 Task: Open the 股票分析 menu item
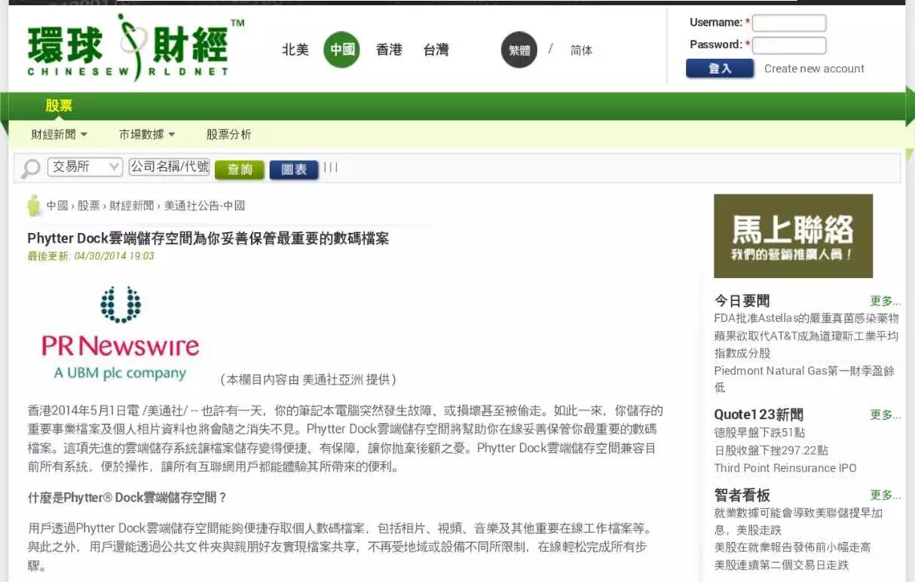(x=229, y=135)
